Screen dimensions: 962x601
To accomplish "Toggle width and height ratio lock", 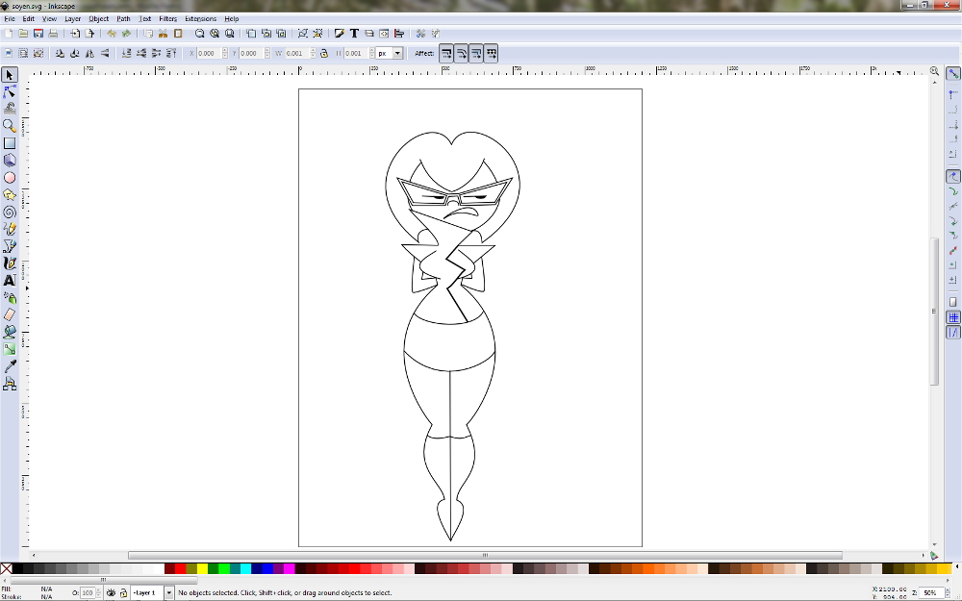I will click(323, 54).
